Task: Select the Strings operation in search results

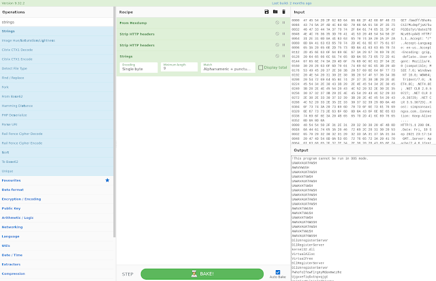Action: (x=57, y=31)
